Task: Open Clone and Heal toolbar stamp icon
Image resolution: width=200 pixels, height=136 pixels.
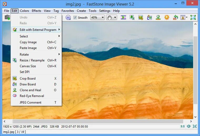Action: coord(158,17)
